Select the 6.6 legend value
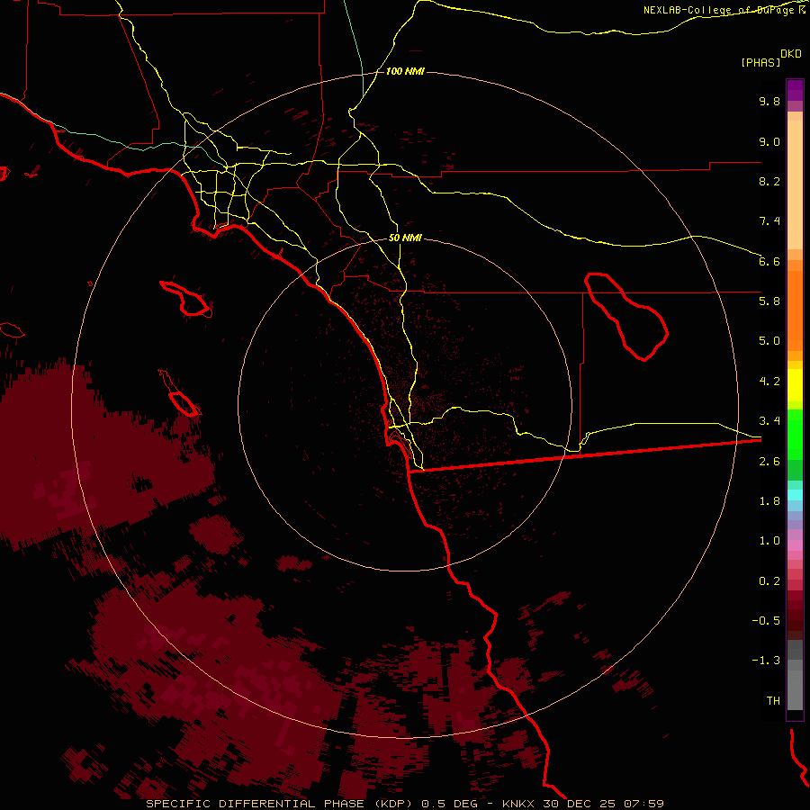Screen dimensions: 810x810 tap(769, 261)
